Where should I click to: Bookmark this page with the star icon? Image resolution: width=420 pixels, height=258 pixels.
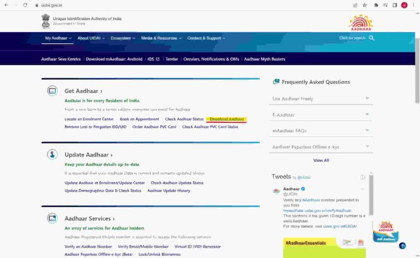coord(365,5)
